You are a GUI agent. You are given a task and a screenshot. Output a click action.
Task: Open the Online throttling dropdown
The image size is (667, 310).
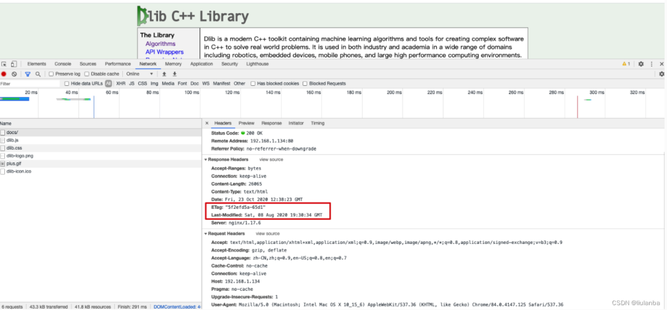140,74
